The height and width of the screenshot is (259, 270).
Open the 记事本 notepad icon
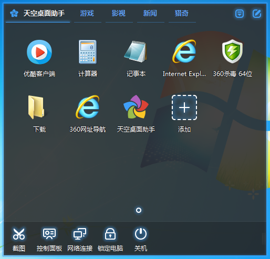[136, 51]
